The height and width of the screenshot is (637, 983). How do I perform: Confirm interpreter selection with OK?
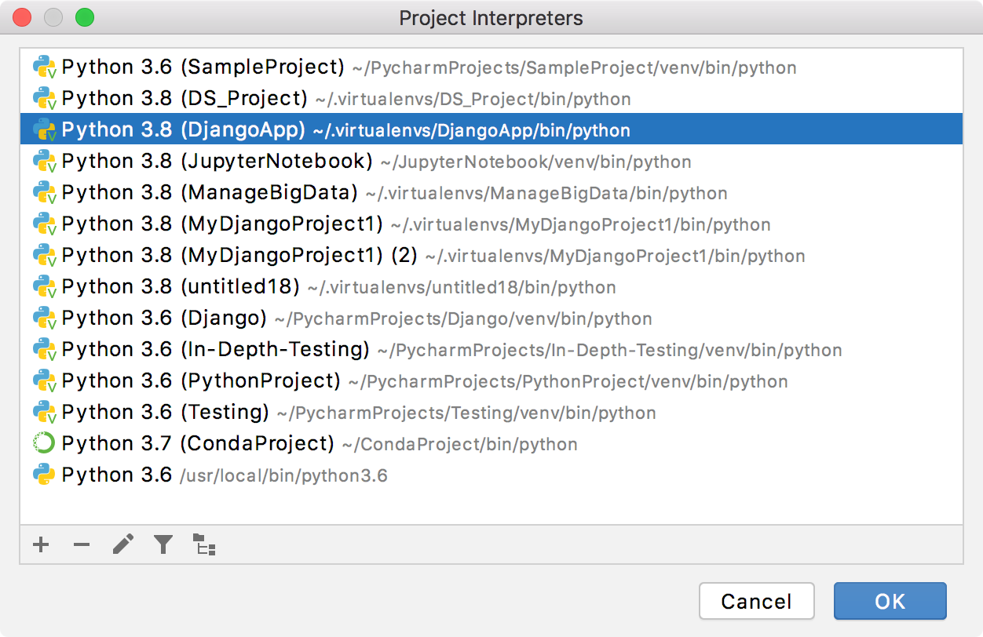coord(890,601)
